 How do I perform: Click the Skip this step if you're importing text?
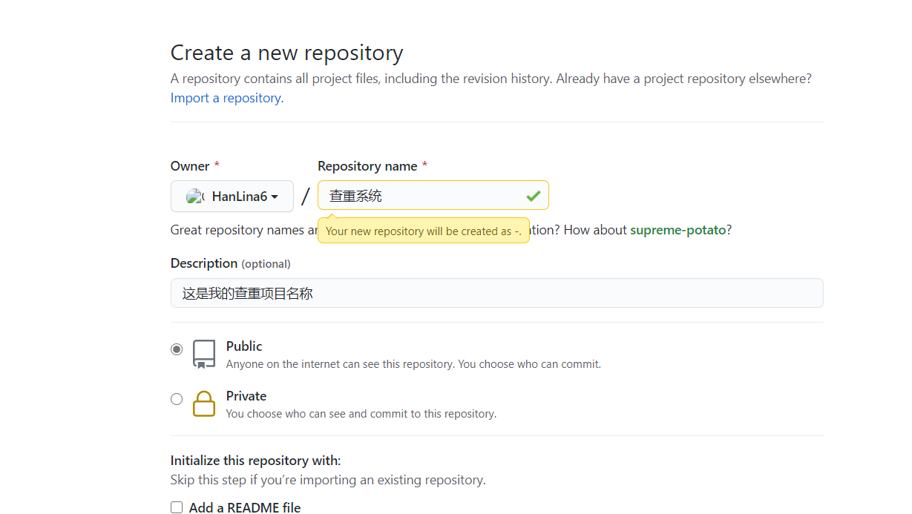click(x=328, y=480)
